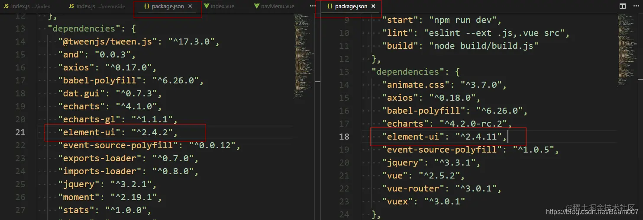Switch to the index.js ...\index tab

pos(27,6)
